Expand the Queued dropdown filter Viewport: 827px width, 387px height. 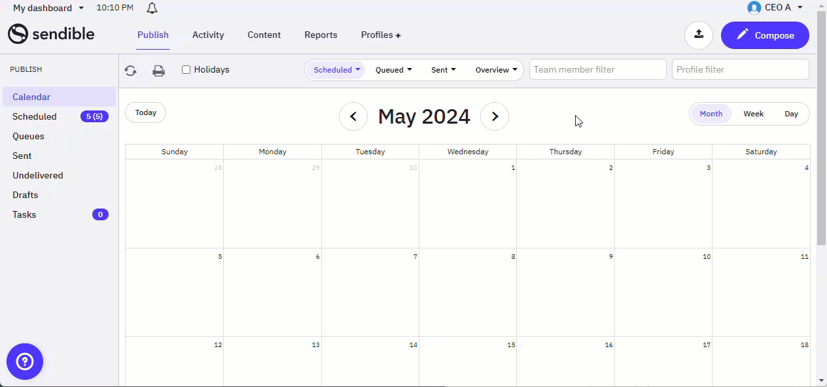tap(393, 70)
